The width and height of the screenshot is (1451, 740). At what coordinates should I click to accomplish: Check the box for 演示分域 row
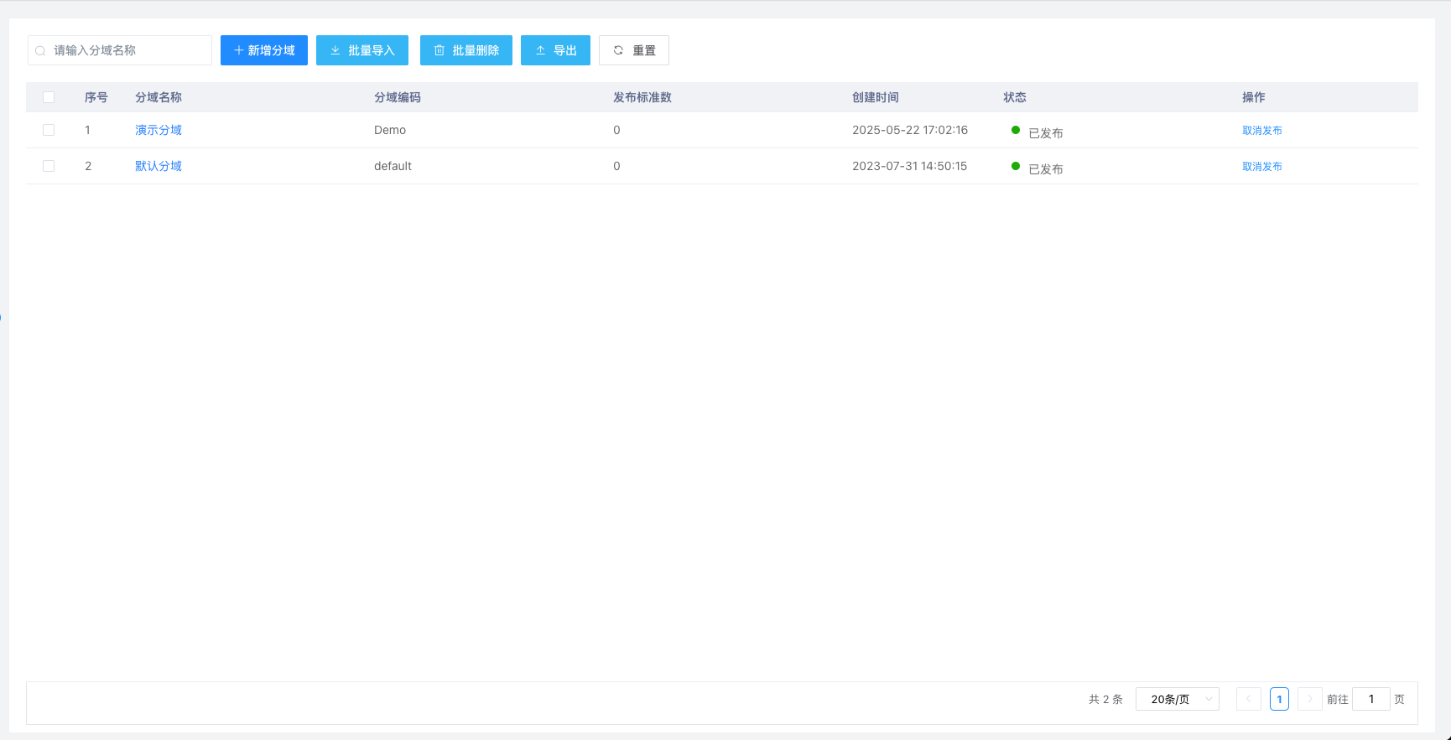tap(49, 130)
